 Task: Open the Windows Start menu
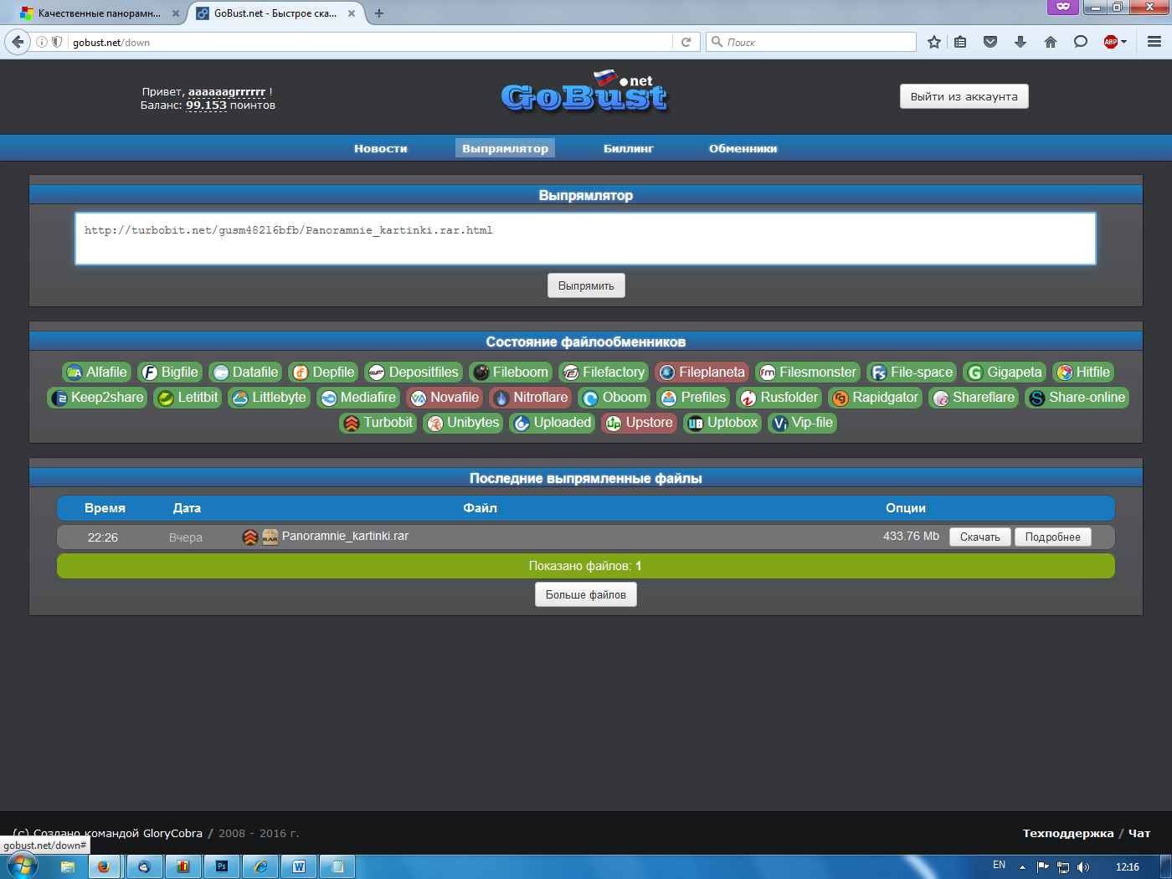[21, 866]
